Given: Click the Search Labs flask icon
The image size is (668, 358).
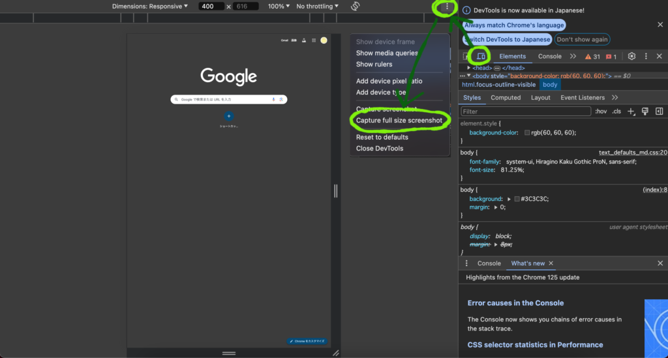Looking at the screenshot, I should point(304,40).
